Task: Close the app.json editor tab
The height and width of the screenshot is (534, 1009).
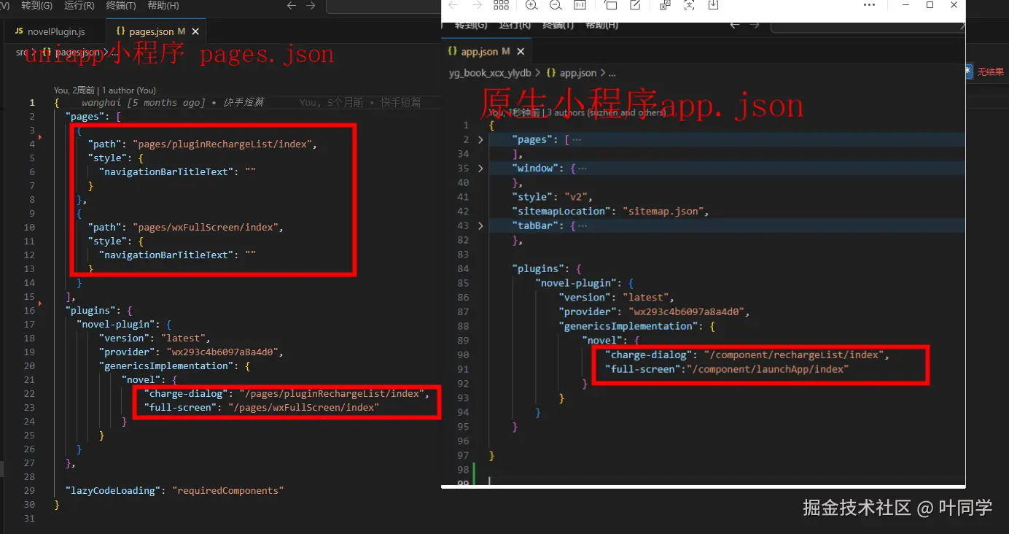Action: pyautogui.click(x=521, y=52)
